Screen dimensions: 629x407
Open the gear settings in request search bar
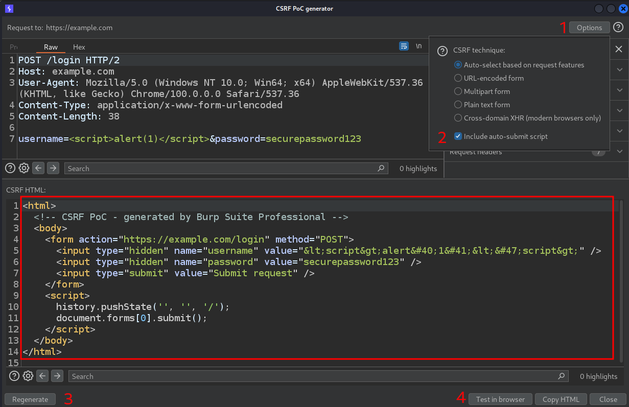click(x=24, y=168)
